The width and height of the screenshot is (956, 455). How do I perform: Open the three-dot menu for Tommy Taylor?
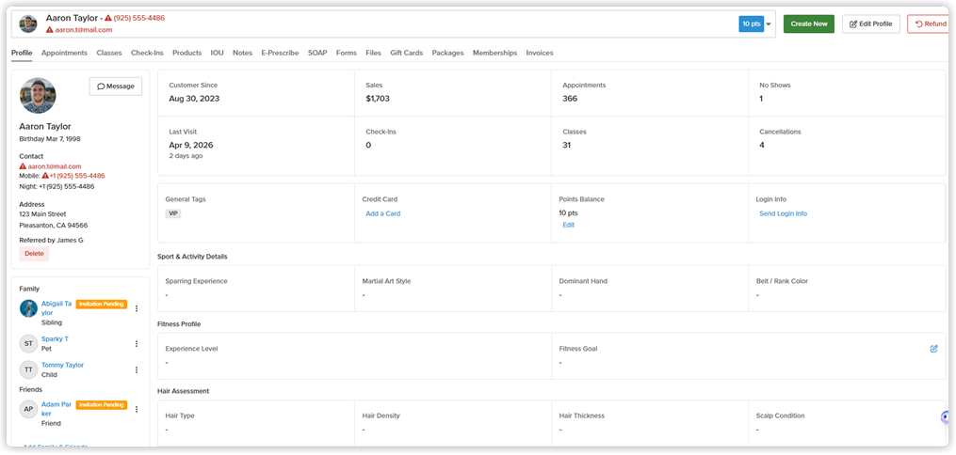[137, 369]
